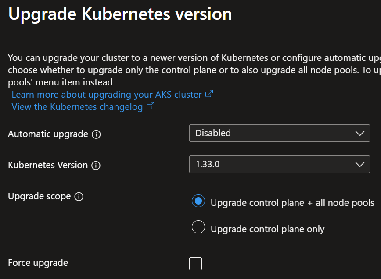
Task: Open the Kubernetes Version 1.33.0 dropdown
Action: (280, 164)
